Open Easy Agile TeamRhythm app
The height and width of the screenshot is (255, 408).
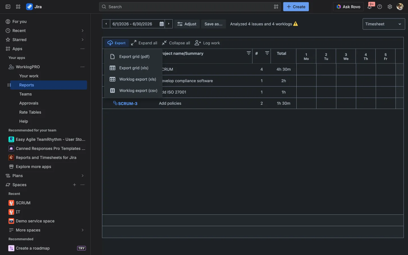(47, 139)
